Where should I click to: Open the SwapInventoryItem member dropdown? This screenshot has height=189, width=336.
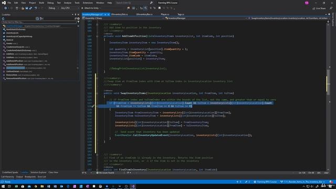coord(289,18)
